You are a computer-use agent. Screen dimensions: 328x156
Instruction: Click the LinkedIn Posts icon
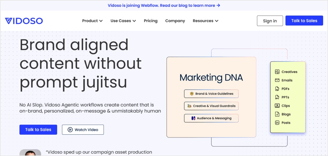[x=277, y=123]
